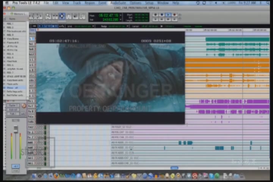Open the Help menu
Screen dimensions: 273x182
tap(176, 3)
